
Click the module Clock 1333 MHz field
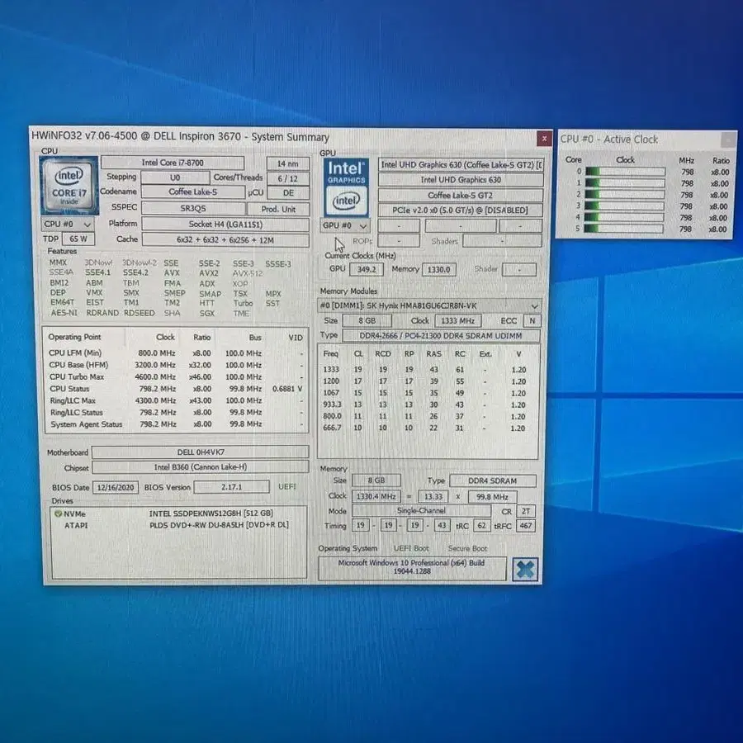coord(457,321)
